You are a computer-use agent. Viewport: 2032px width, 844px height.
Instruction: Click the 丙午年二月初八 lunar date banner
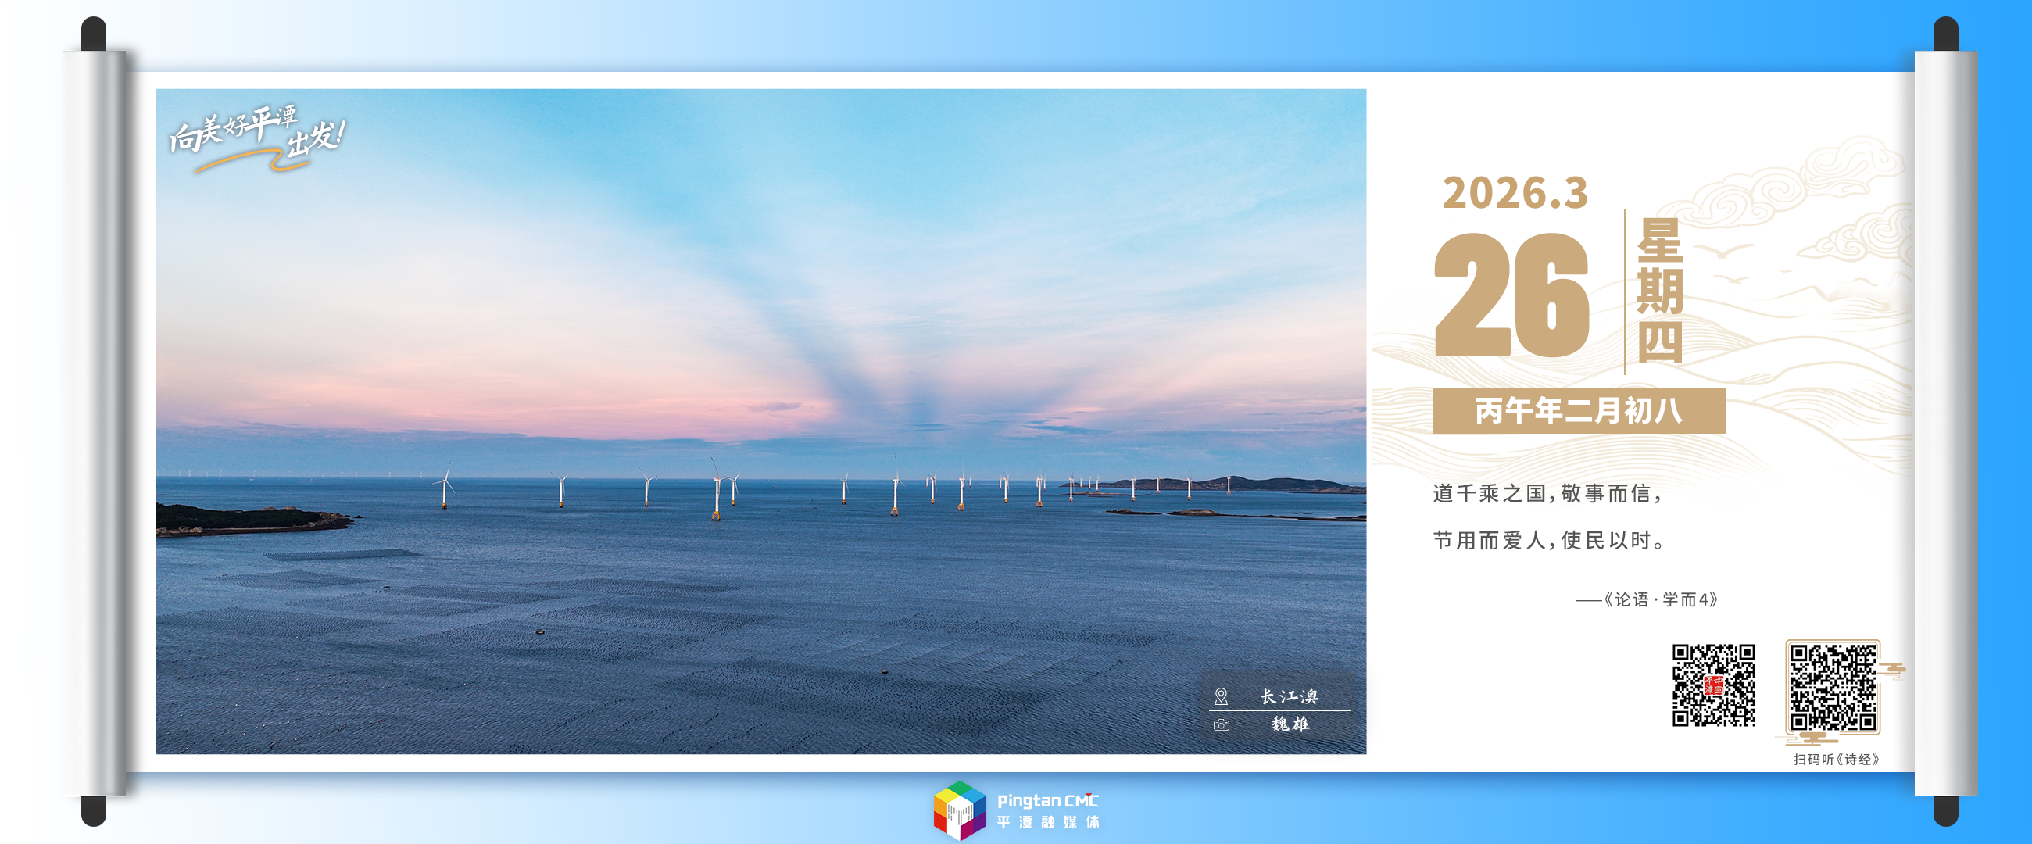(x=1579, y=411)
